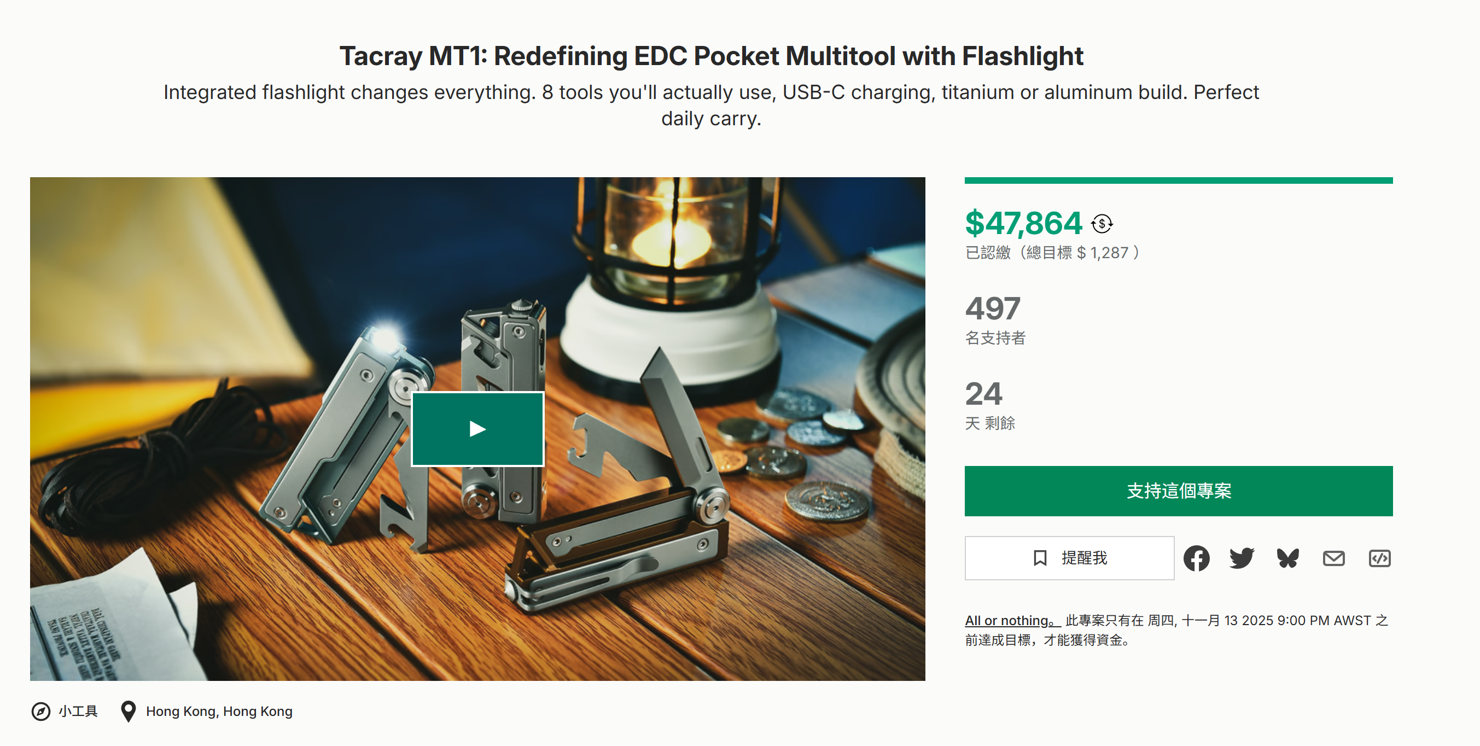Image resolution: width=1480 pixels, height=746 pixels.
Task: Play the campaign video
Action: pyautogui.click(x=476, y=428)
